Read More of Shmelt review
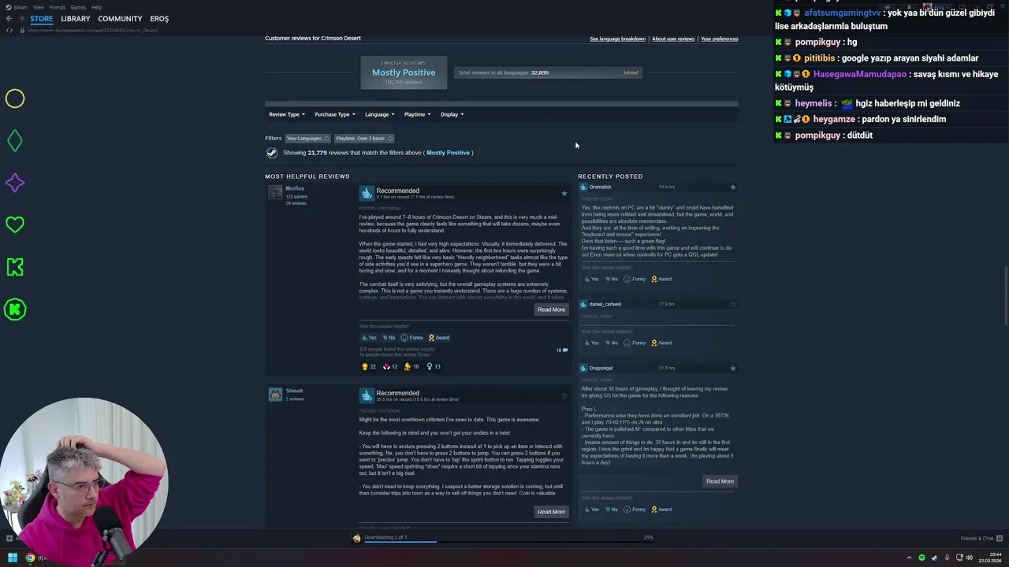The width and height of the screenshot is (1009, 567). click(x=551, y=512)
